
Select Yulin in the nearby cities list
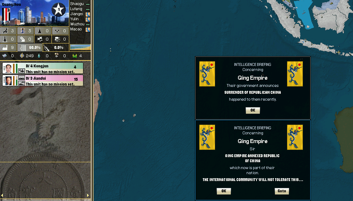coord(74,19)
